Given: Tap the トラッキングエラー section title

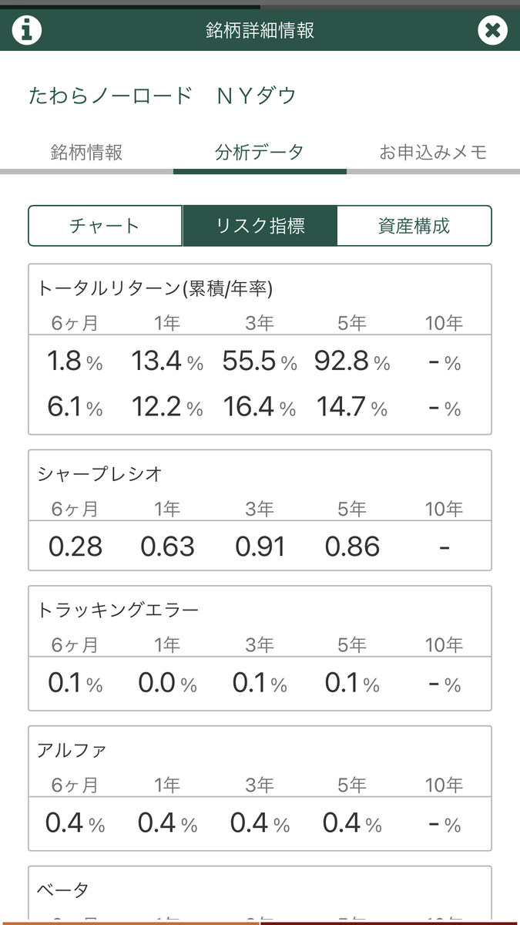Looking at the screenshot, I should click(118, 610).
